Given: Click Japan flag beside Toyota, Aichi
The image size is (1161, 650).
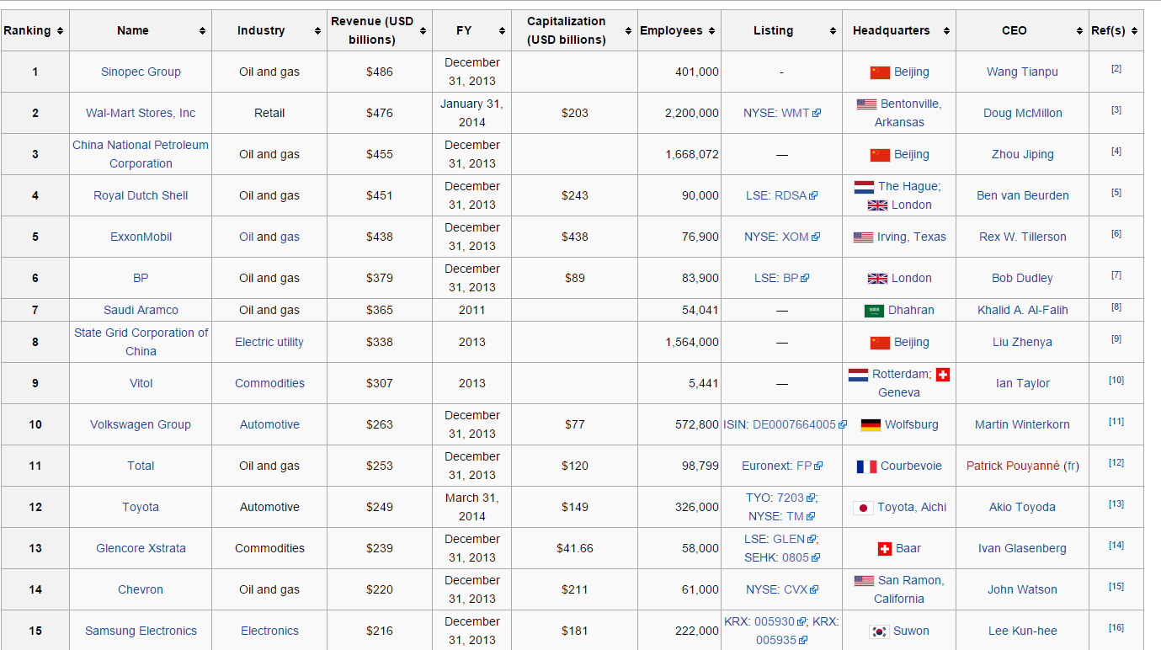Looking at the screenshot, I should (863, 508).
